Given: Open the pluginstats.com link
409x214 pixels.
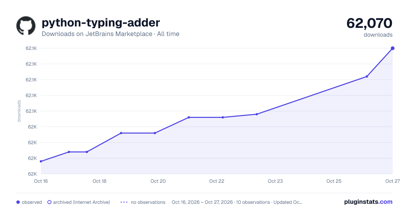Looking at the screenshot, I should (368, 202).
